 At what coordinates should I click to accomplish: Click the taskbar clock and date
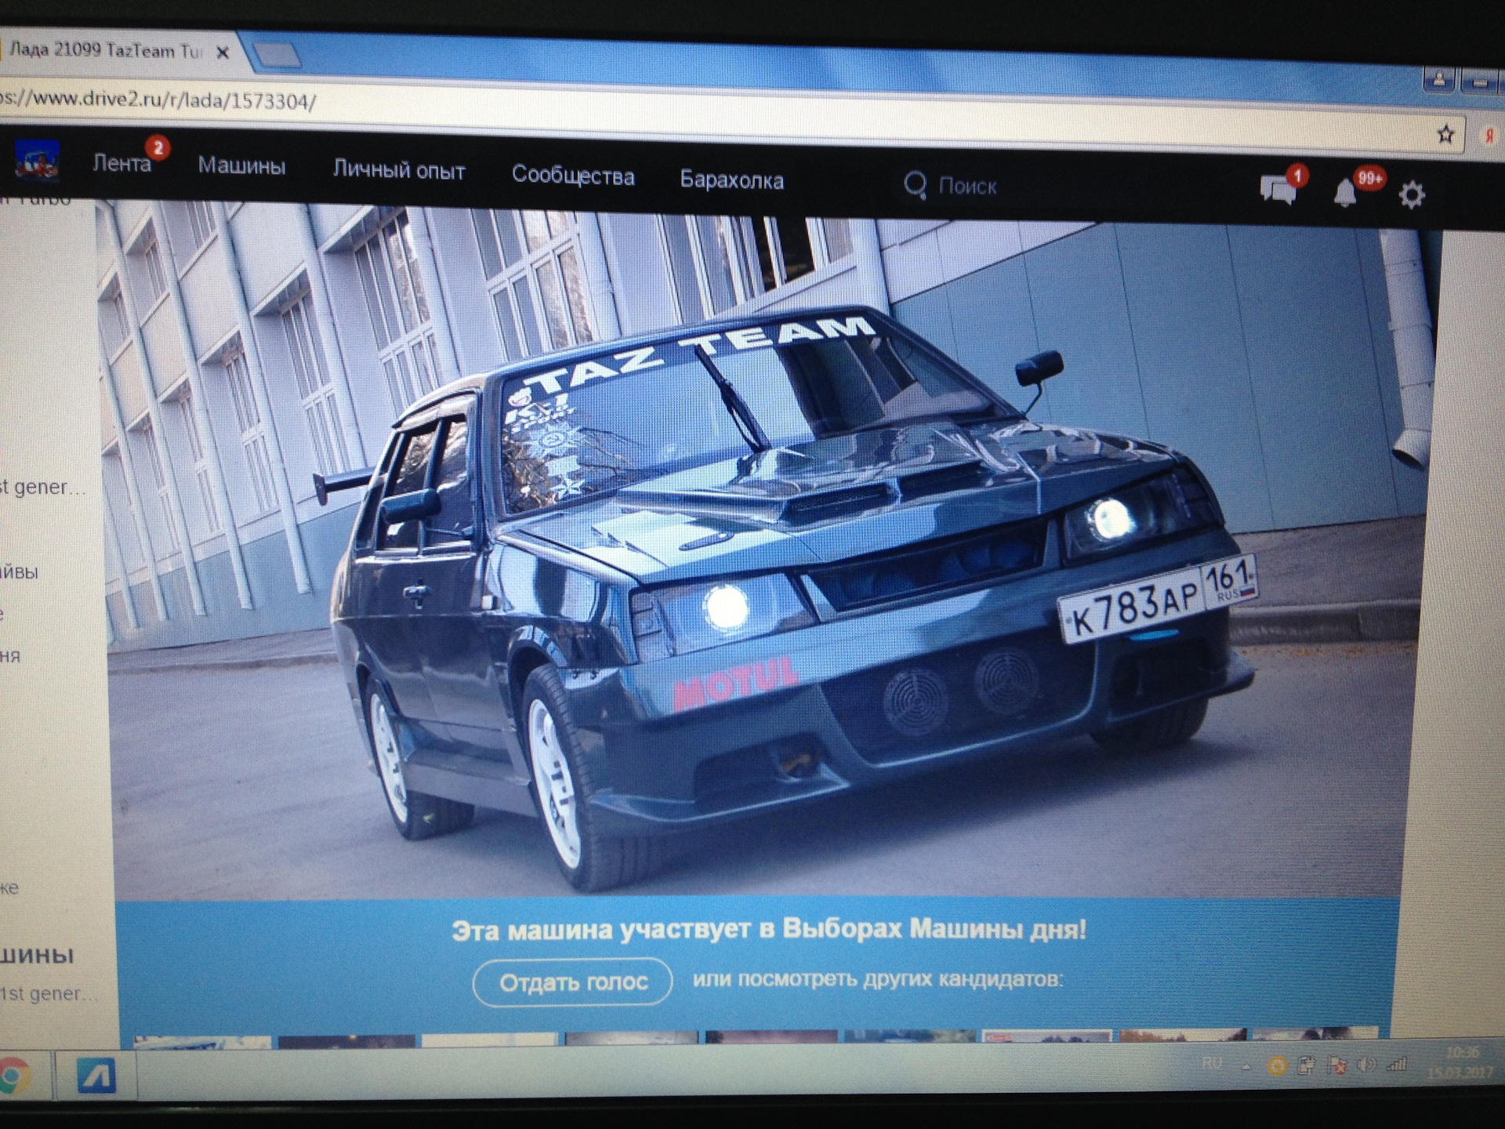point(1460,1062)
